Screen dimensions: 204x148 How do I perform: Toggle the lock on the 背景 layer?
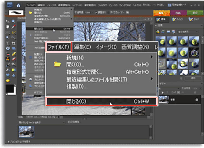click(x=197, y=99)
